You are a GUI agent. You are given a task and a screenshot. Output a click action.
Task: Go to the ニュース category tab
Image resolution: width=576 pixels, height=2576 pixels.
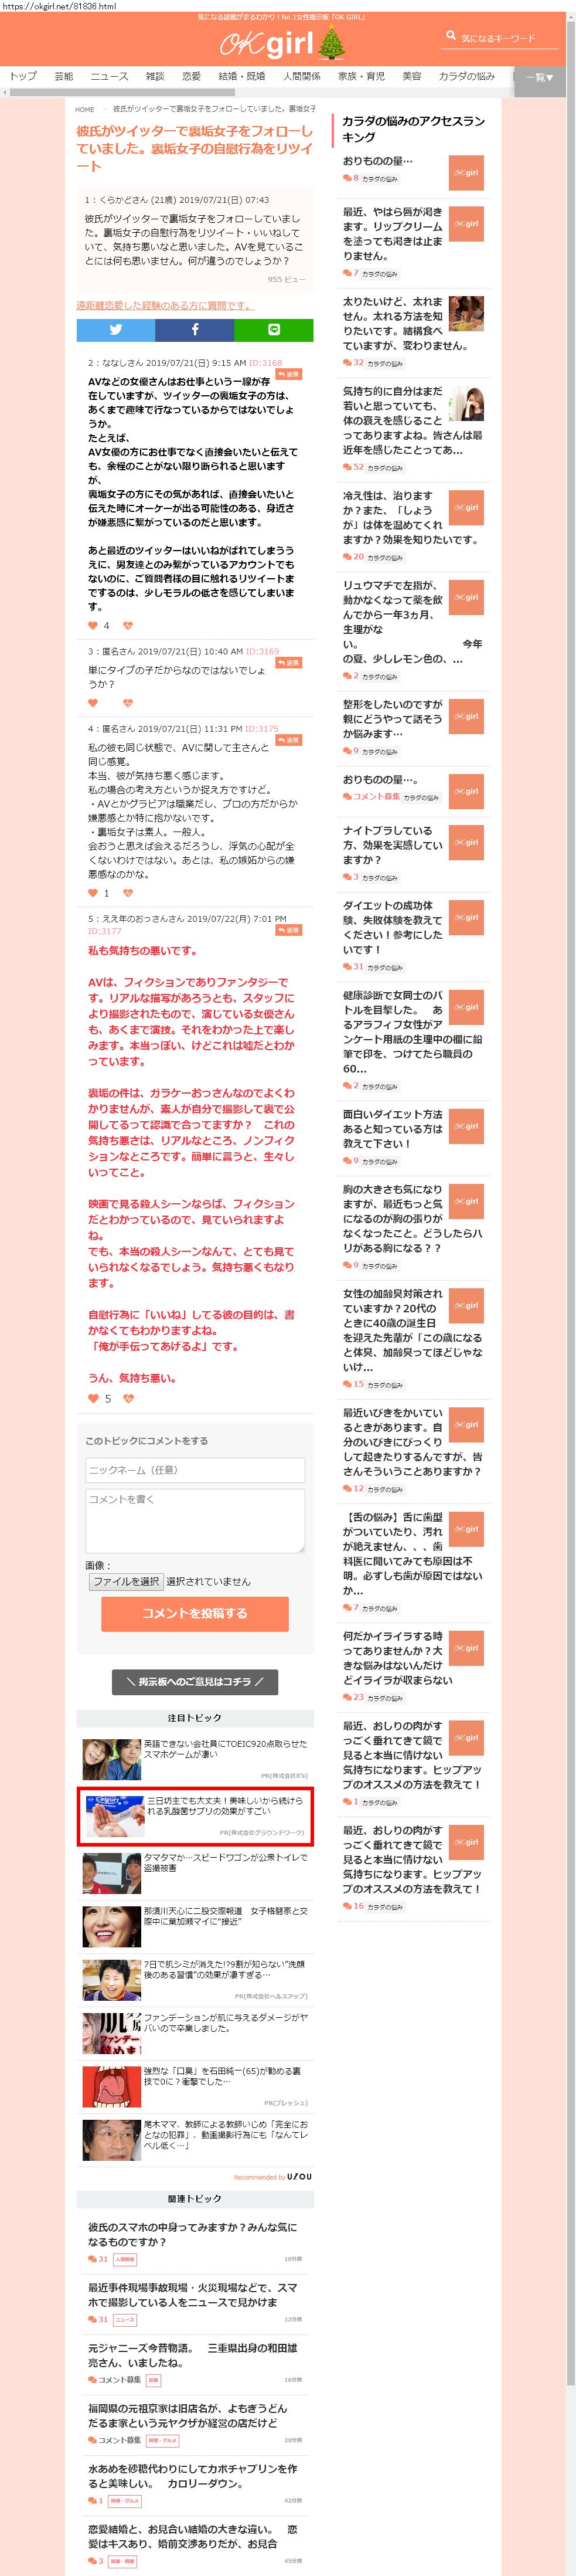[x=109, y=76]
